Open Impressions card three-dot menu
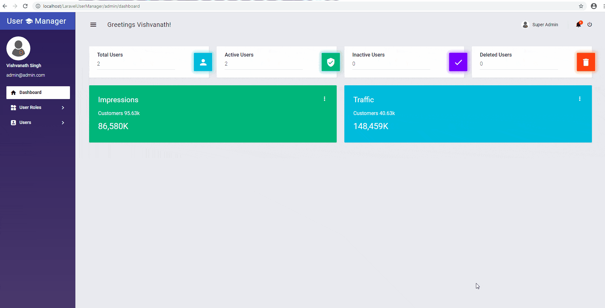Image resolution: width=605 pixels, height=308 pixels. click(325, 99)
